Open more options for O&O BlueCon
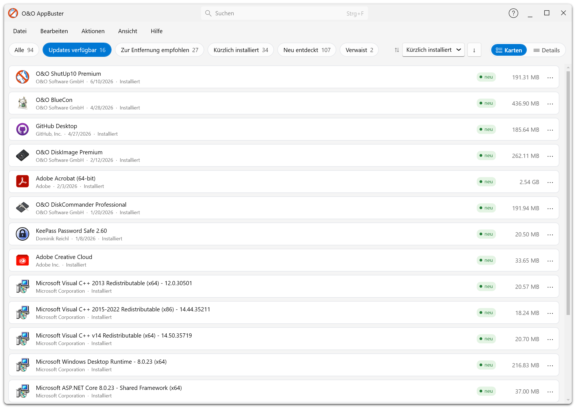The width and height of the screenshot is (576, 408). coord(550,104)
